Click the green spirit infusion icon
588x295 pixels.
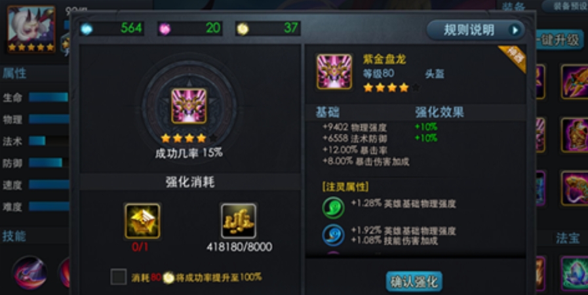(333, 207)
